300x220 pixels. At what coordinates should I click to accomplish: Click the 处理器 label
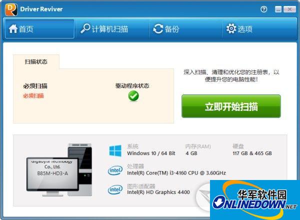click(x=135, y=166)
